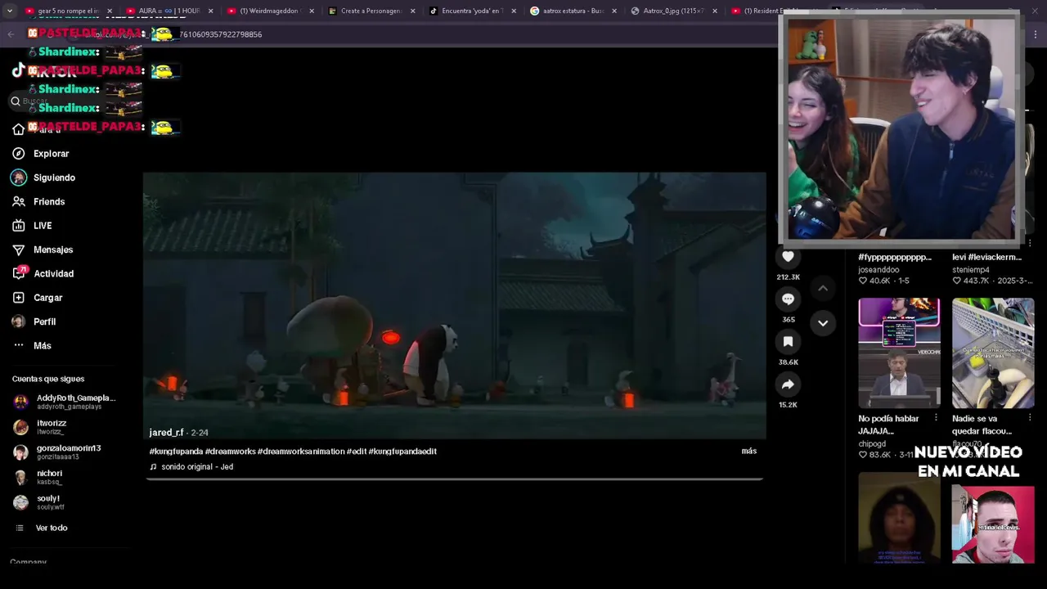Image resolution: width=1047 pixels, height=589 pixels.
Task: Open options menu on 'No podía hablar' card
Action: tap(936, 418)
